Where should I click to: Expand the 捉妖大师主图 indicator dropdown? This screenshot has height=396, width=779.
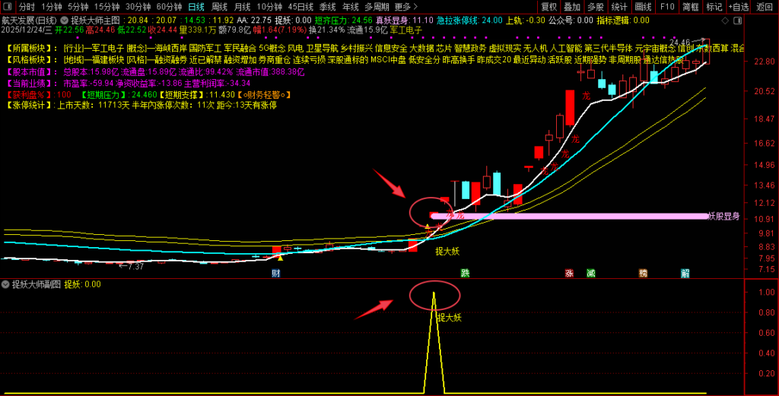[x=64, y=21]
